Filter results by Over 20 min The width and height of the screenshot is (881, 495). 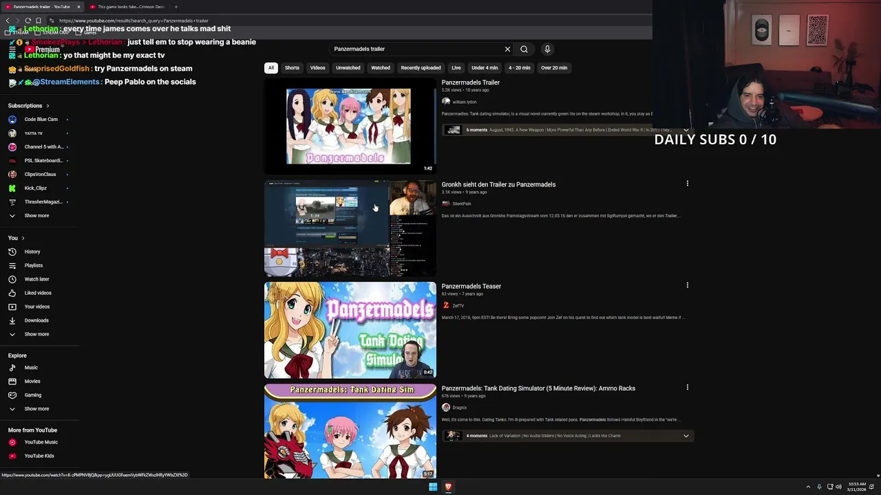pyautogui.click(x=554, y=68)
